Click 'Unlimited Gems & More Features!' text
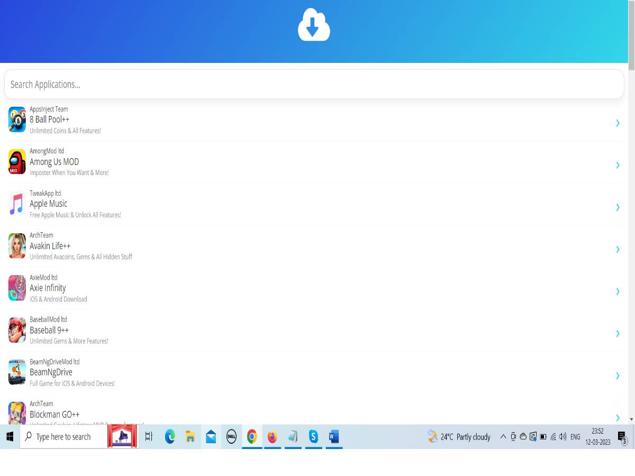Image resolution: width=635 pixels, height=476 pixels. coord(69,341)
